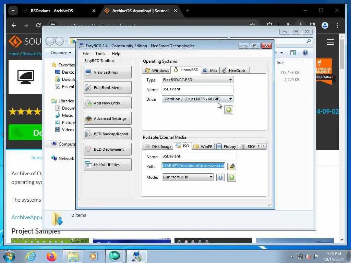Screen dimensions: 351x263
Task: Select Videos library in Explorer
Action: pos(65,130)
